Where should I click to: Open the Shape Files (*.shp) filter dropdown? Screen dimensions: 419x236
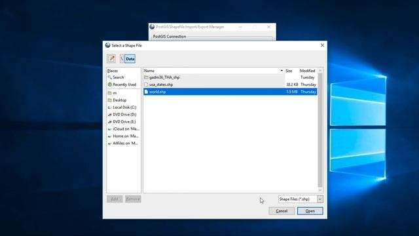[301, 199]
